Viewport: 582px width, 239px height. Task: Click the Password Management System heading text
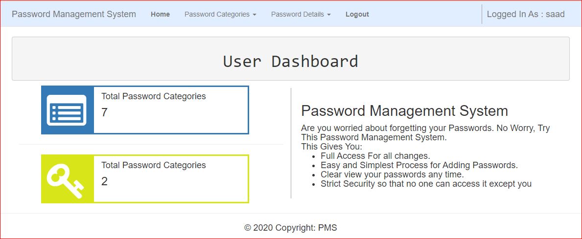[x=405, y=111]
